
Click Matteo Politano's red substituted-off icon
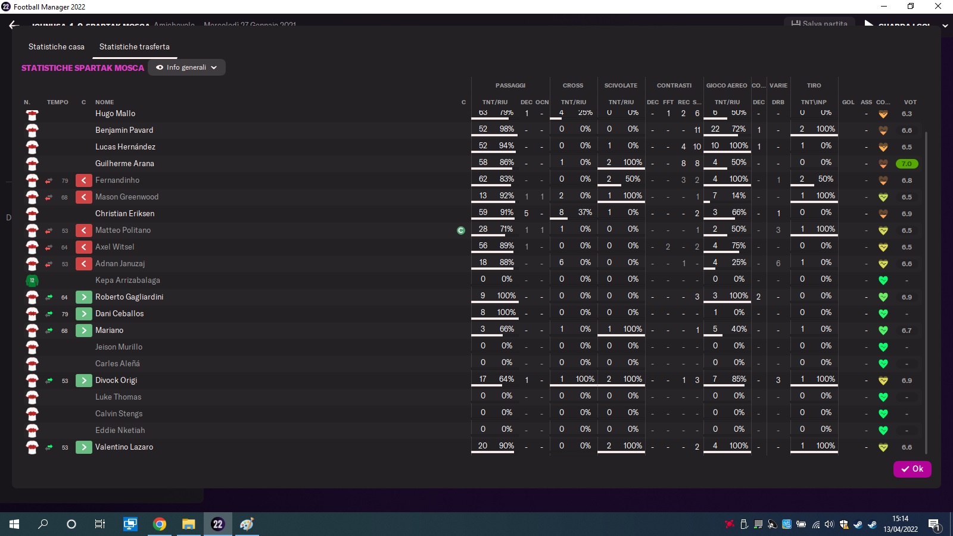[x=84, y=230]
